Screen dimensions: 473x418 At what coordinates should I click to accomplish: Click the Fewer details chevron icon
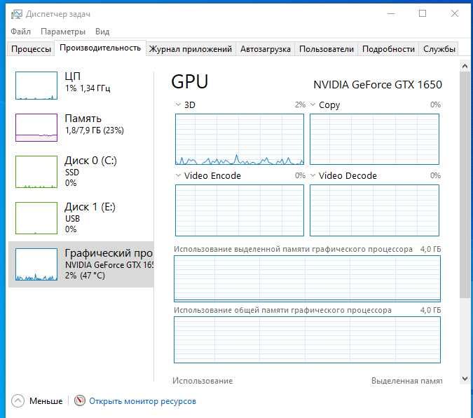(18, 401)
